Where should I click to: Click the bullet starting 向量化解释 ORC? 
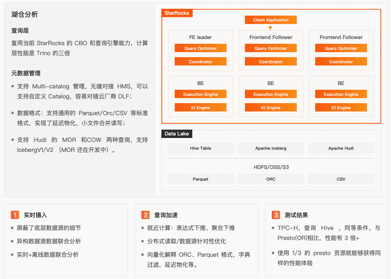tap(199, 260)
